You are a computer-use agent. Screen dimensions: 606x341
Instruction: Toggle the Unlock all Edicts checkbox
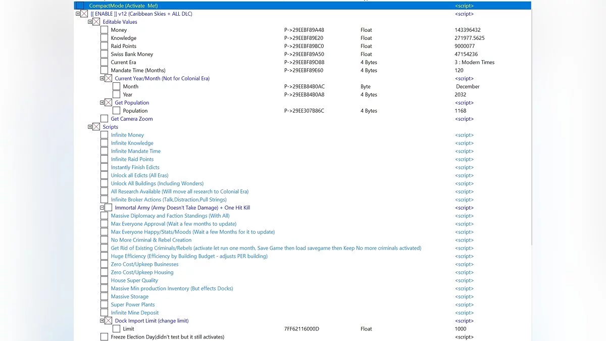[x=104, y=175]
